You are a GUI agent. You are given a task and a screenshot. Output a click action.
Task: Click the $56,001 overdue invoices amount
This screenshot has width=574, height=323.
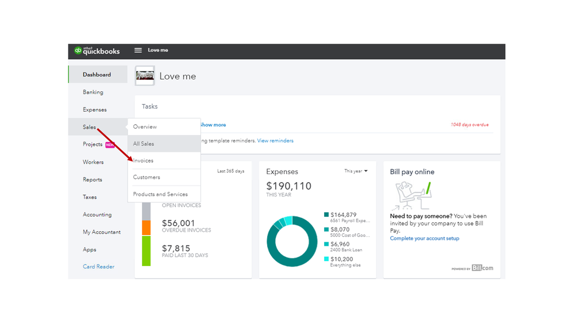[x=179, y=223]
